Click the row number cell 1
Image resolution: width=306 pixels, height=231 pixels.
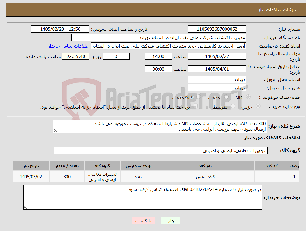pyautogui.click(x=294, y=177)
